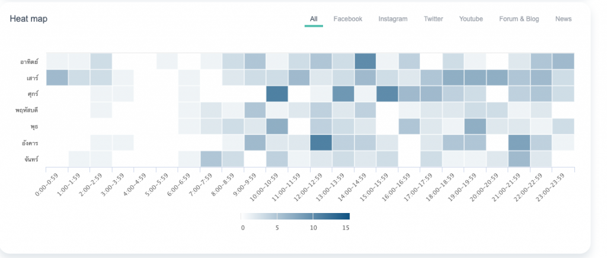The image size is (607, 258).
Task: Open the Forum & Blog tab
Action: pyautogui.click(x=519, y=19)
